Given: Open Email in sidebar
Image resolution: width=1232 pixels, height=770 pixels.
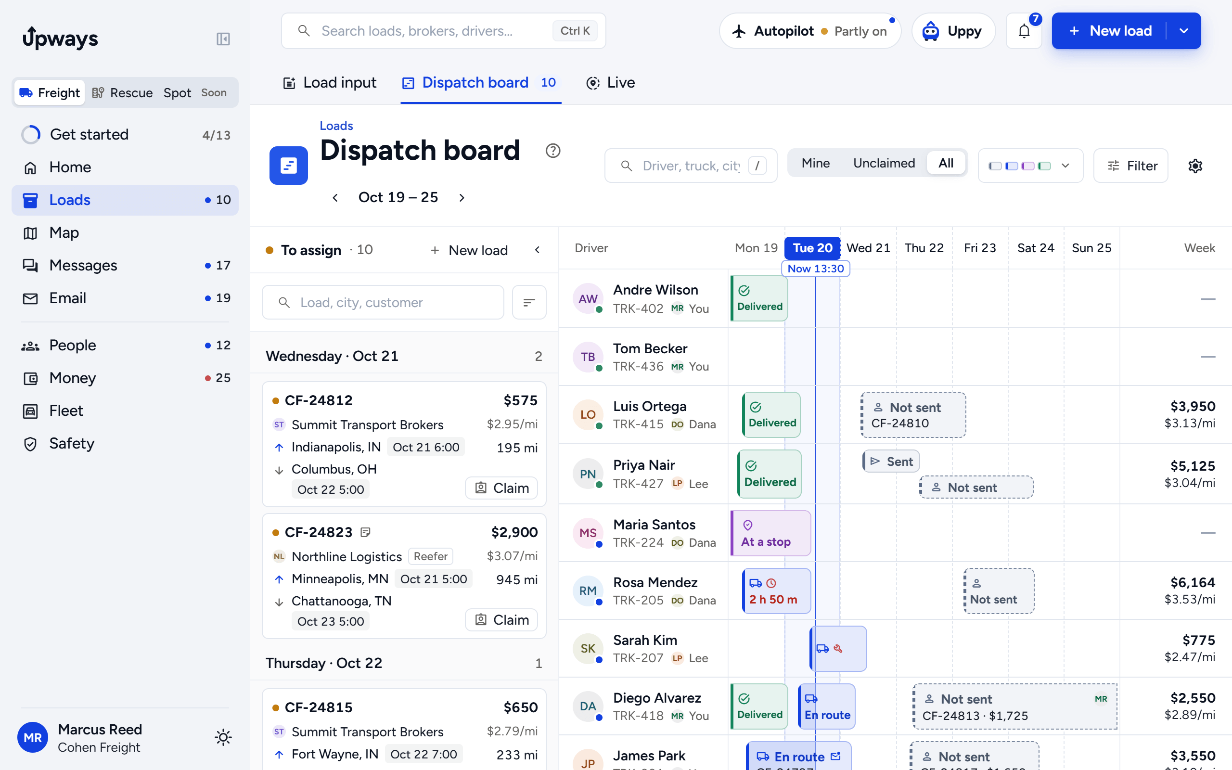Looking at the screenshot, I should point(125,298).
